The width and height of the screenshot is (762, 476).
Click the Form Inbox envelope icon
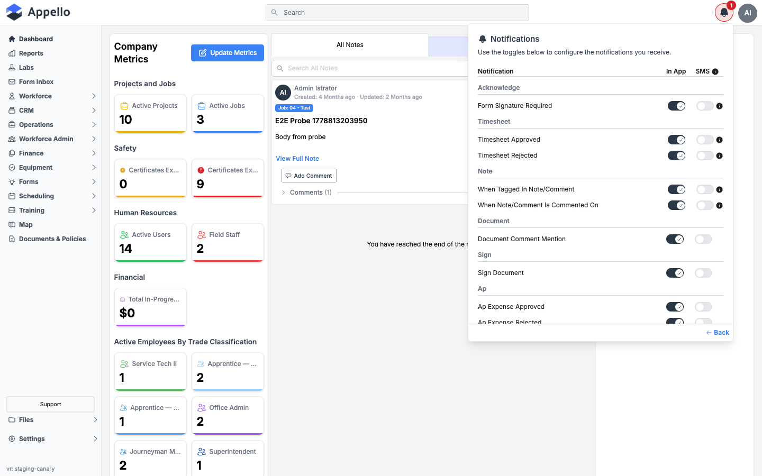(x=12, y=82)
